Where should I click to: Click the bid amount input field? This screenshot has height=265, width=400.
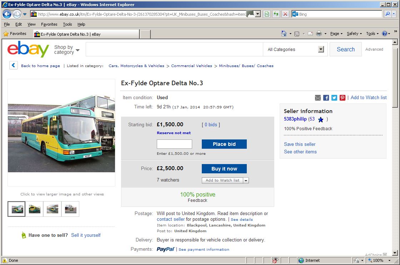[x=174, y=144]
